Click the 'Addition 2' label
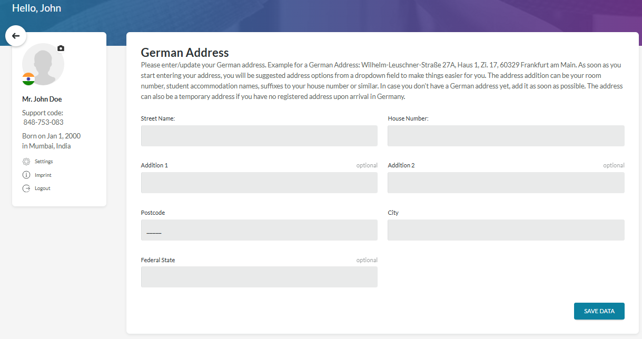This screenshot has width=642, height=339. tap(401, 165)
